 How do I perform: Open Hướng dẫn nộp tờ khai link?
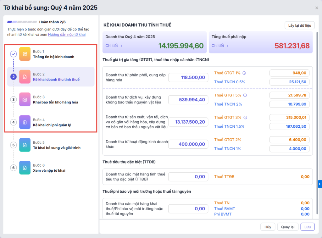pyautogui.click(x=67, y=35)
